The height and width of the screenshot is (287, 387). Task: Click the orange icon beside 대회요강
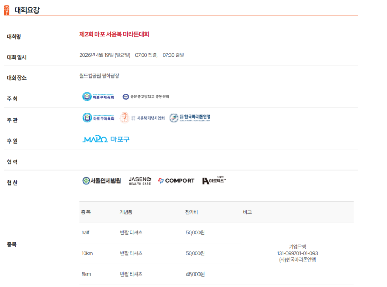pos(7,10)
